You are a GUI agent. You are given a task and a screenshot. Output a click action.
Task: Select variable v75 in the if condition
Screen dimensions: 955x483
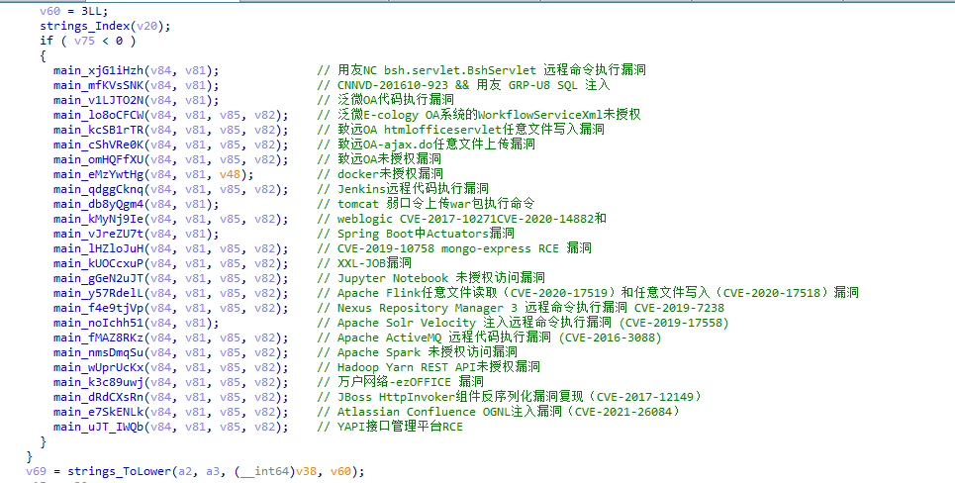click(85, 41)
